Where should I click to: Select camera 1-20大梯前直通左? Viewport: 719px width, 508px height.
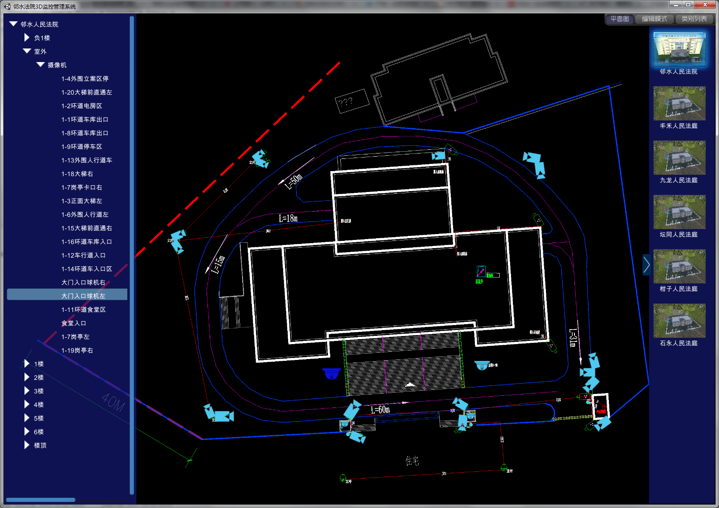point(87,92)
